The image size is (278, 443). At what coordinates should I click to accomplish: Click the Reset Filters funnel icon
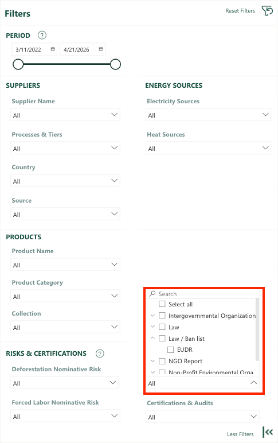267,11
